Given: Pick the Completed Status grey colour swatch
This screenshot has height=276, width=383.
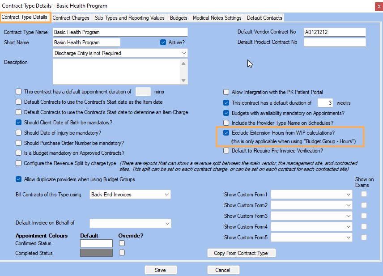Looking at the screenshot, I should [x=96, y=253].
